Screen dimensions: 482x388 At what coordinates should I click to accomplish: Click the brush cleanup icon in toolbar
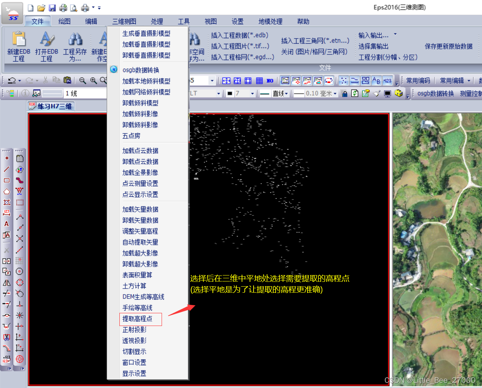coord(377,93)
